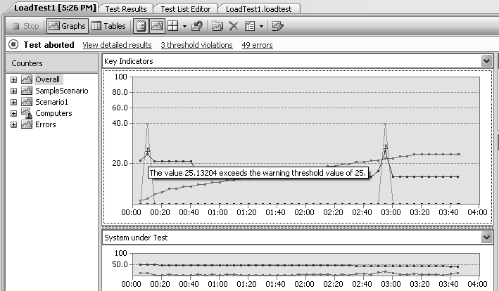
Task: Click the Scenario1 graph icon
Action: [27, 102]
